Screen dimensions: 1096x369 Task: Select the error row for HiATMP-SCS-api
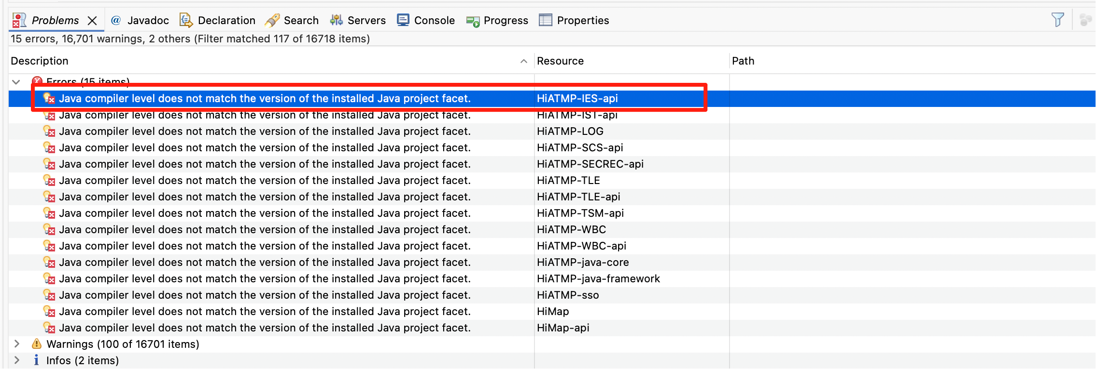click(552, 147)
